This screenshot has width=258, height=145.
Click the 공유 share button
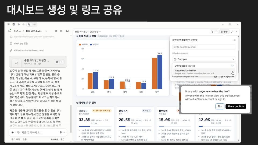224,32
